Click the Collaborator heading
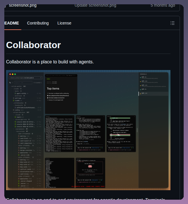Viewport: 188px width, 204px height. (33, 45)
